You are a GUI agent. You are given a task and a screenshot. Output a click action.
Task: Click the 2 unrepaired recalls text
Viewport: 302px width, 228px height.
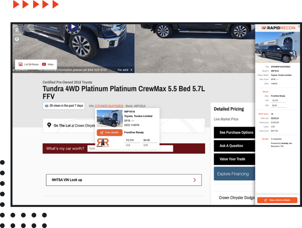(276, 139)
